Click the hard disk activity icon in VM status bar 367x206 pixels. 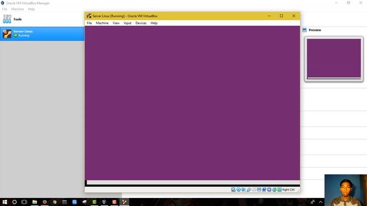click(233, 189)
